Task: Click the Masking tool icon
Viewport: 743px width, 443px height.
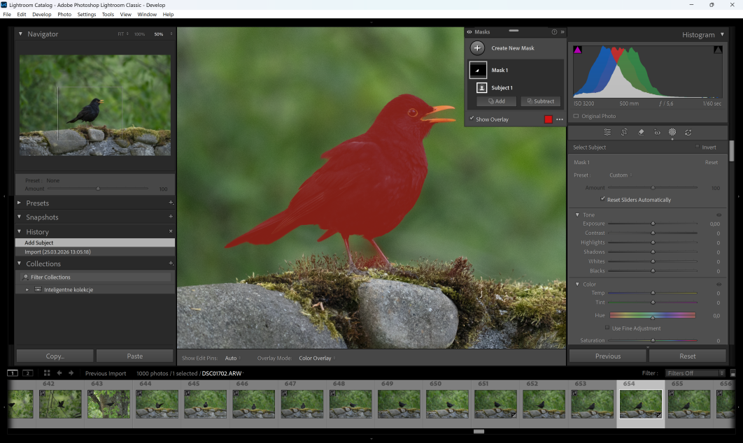Action: 672,132
